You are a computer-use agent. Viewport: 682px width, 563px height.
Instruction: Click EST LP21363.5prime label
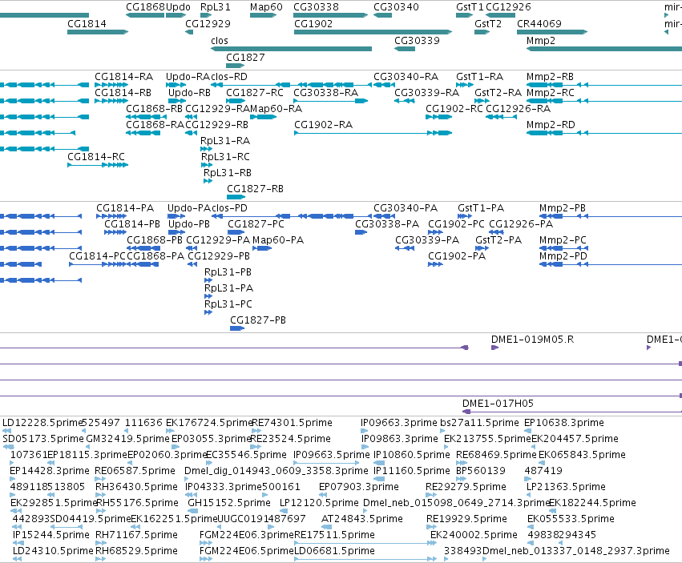[x=566, y=486]
